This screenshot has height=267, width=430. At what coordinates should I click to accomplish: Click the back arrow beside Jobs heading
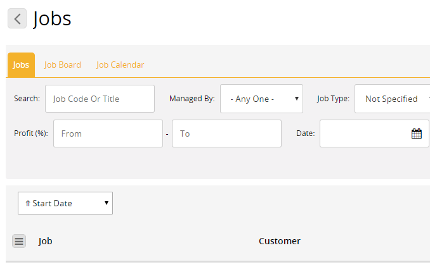point(17,18)
